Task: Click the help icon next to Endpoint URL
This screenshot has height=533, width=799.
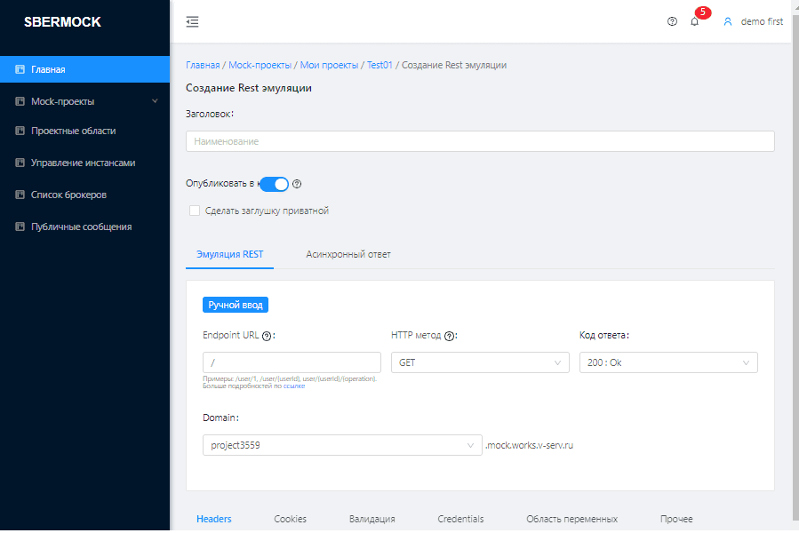Action: point(268,336)
